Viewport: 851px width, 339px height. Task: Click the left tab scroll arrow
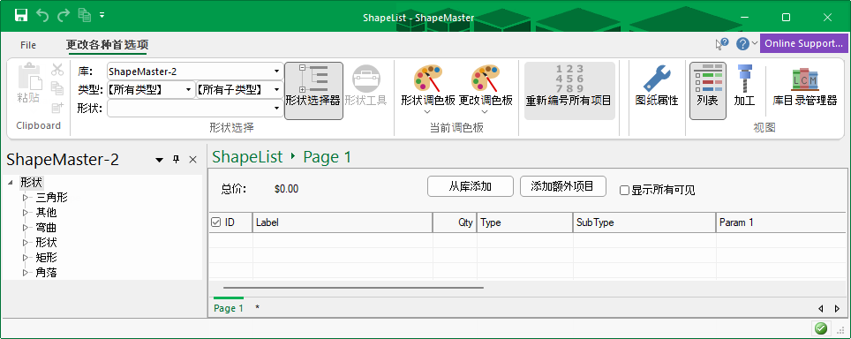point(822,309)
